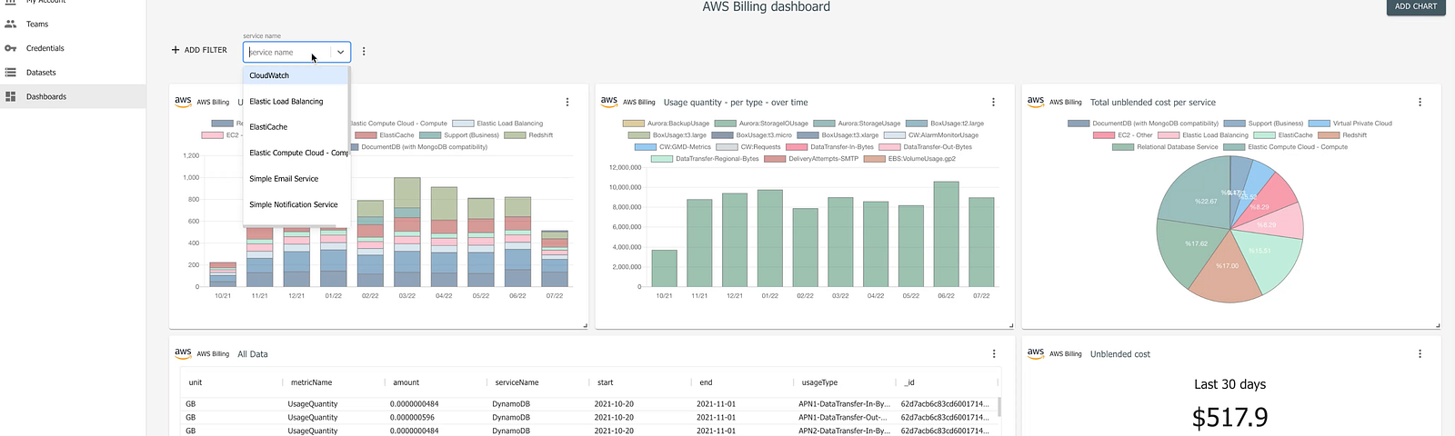Image resolution: width=1455 pixels, height=436 pixels.
Task: Toggle Redshift legend in pie chart
Action: tap(1342, 135)
